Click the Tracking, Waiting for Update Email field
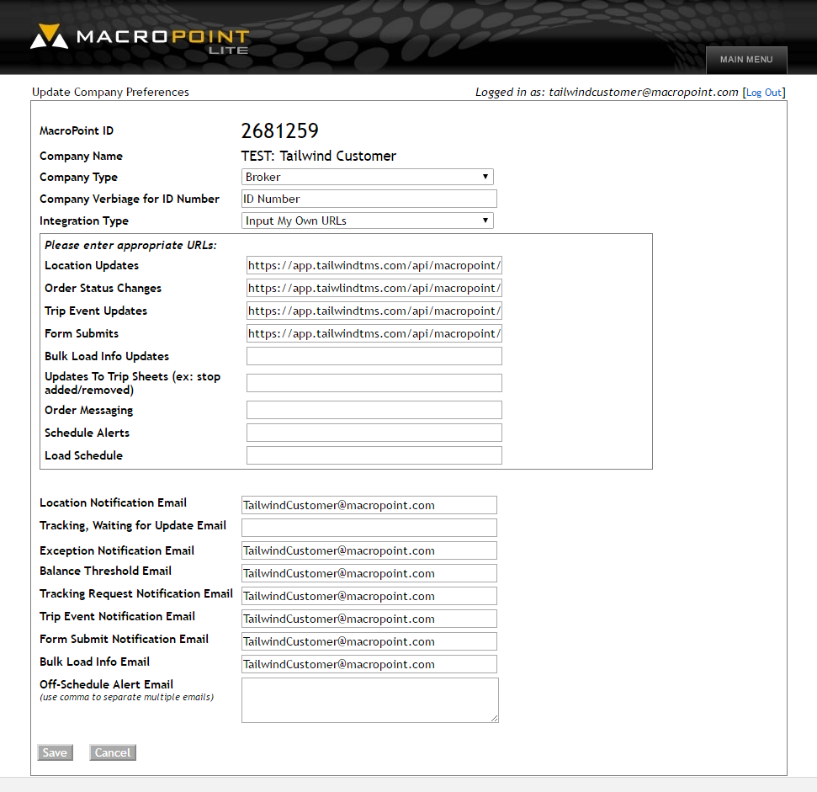Image resolution: width=817 pixels, height=792 pixels. click(369, 527)
